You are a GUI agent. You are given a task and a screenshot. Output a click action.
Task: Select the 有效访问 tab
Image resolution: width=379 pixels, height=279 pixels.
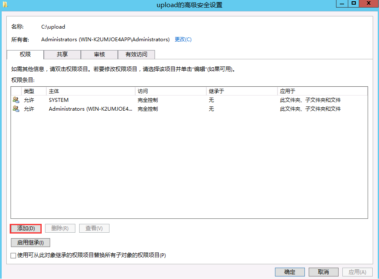tap(136, 55)
